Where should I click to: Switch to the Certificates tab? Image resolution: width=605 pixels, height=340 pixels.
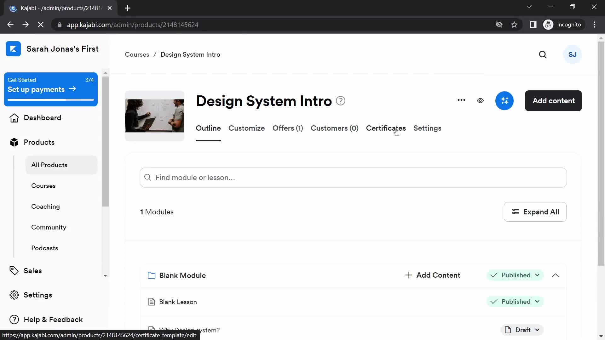click(x=386, y=128)
